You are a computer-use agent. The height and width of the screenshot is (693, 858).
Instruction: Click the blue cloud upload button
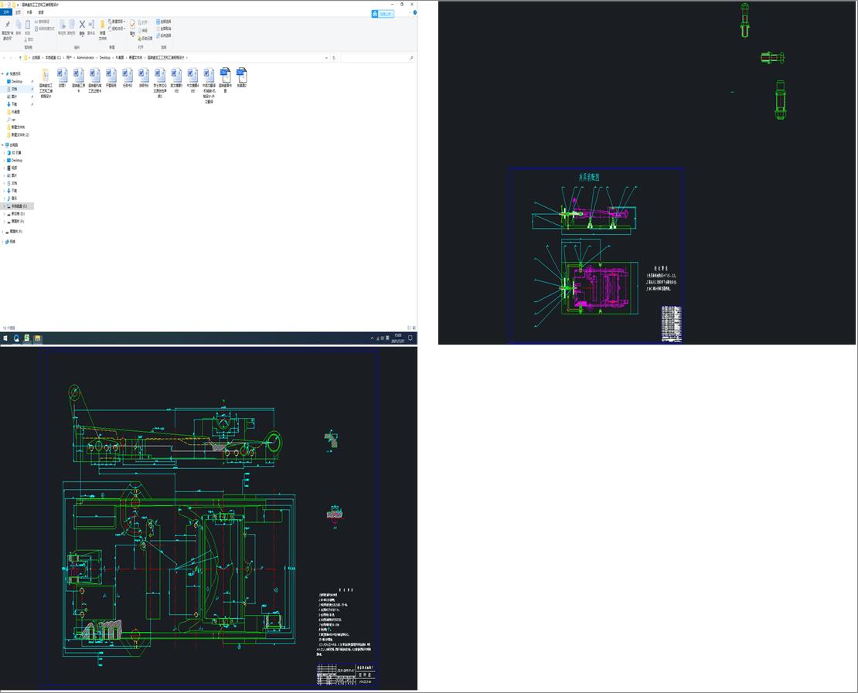383,14
